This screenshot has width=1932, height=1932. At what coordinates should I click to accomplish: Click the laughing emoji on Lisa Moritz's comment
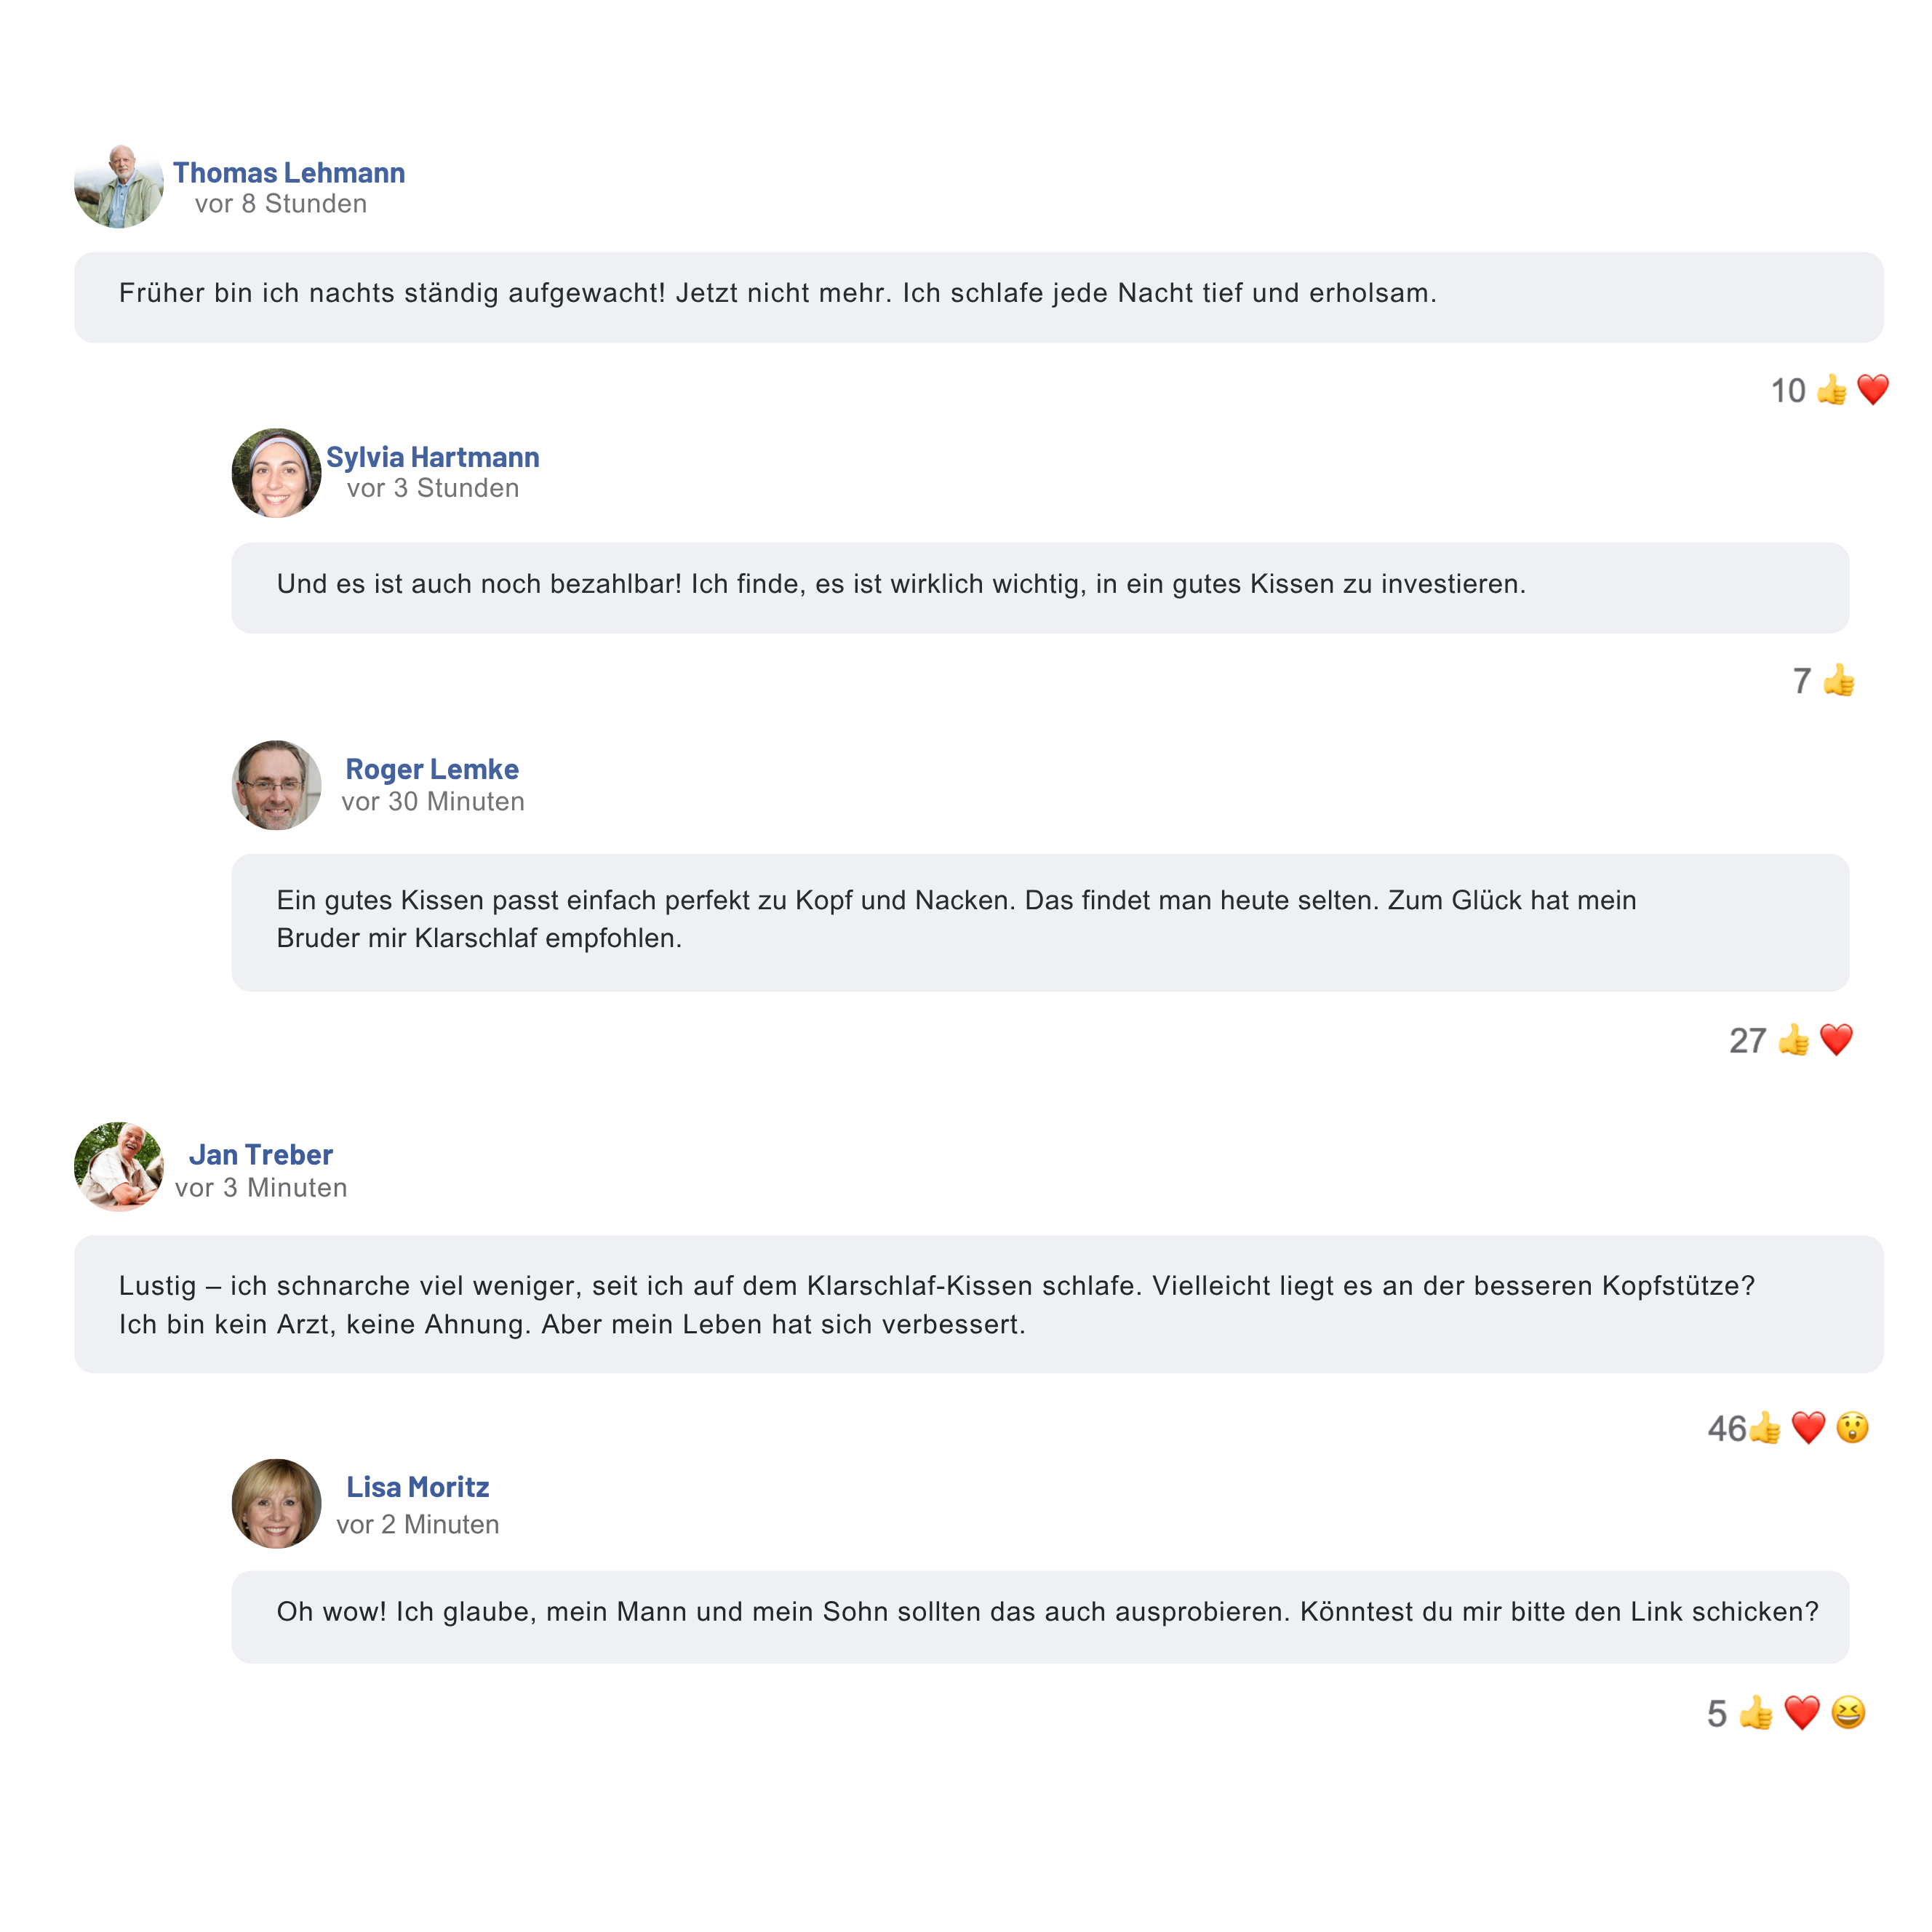[x=1848, y=1713]
